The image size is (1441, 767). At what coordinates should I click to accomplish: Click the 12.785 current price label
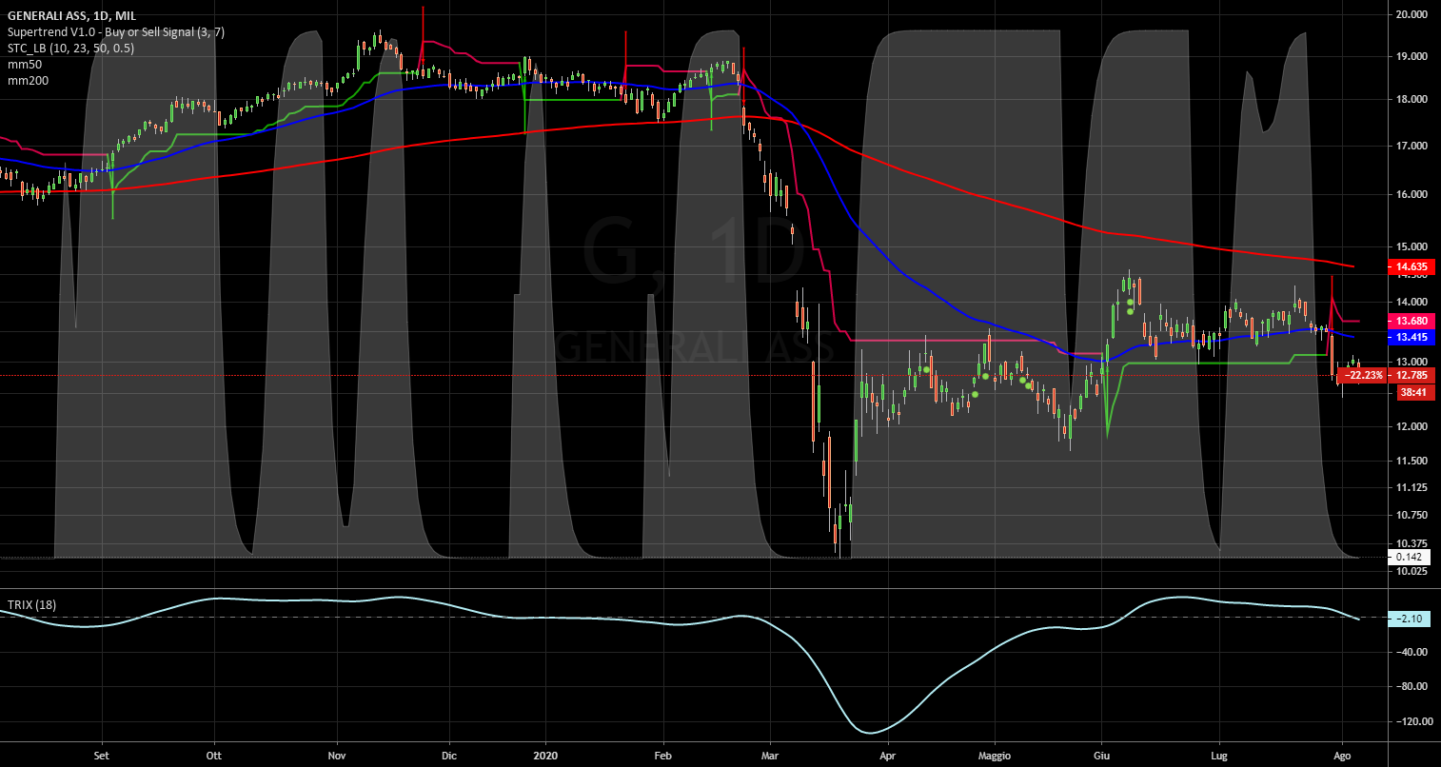click(x=1413, y=375)
